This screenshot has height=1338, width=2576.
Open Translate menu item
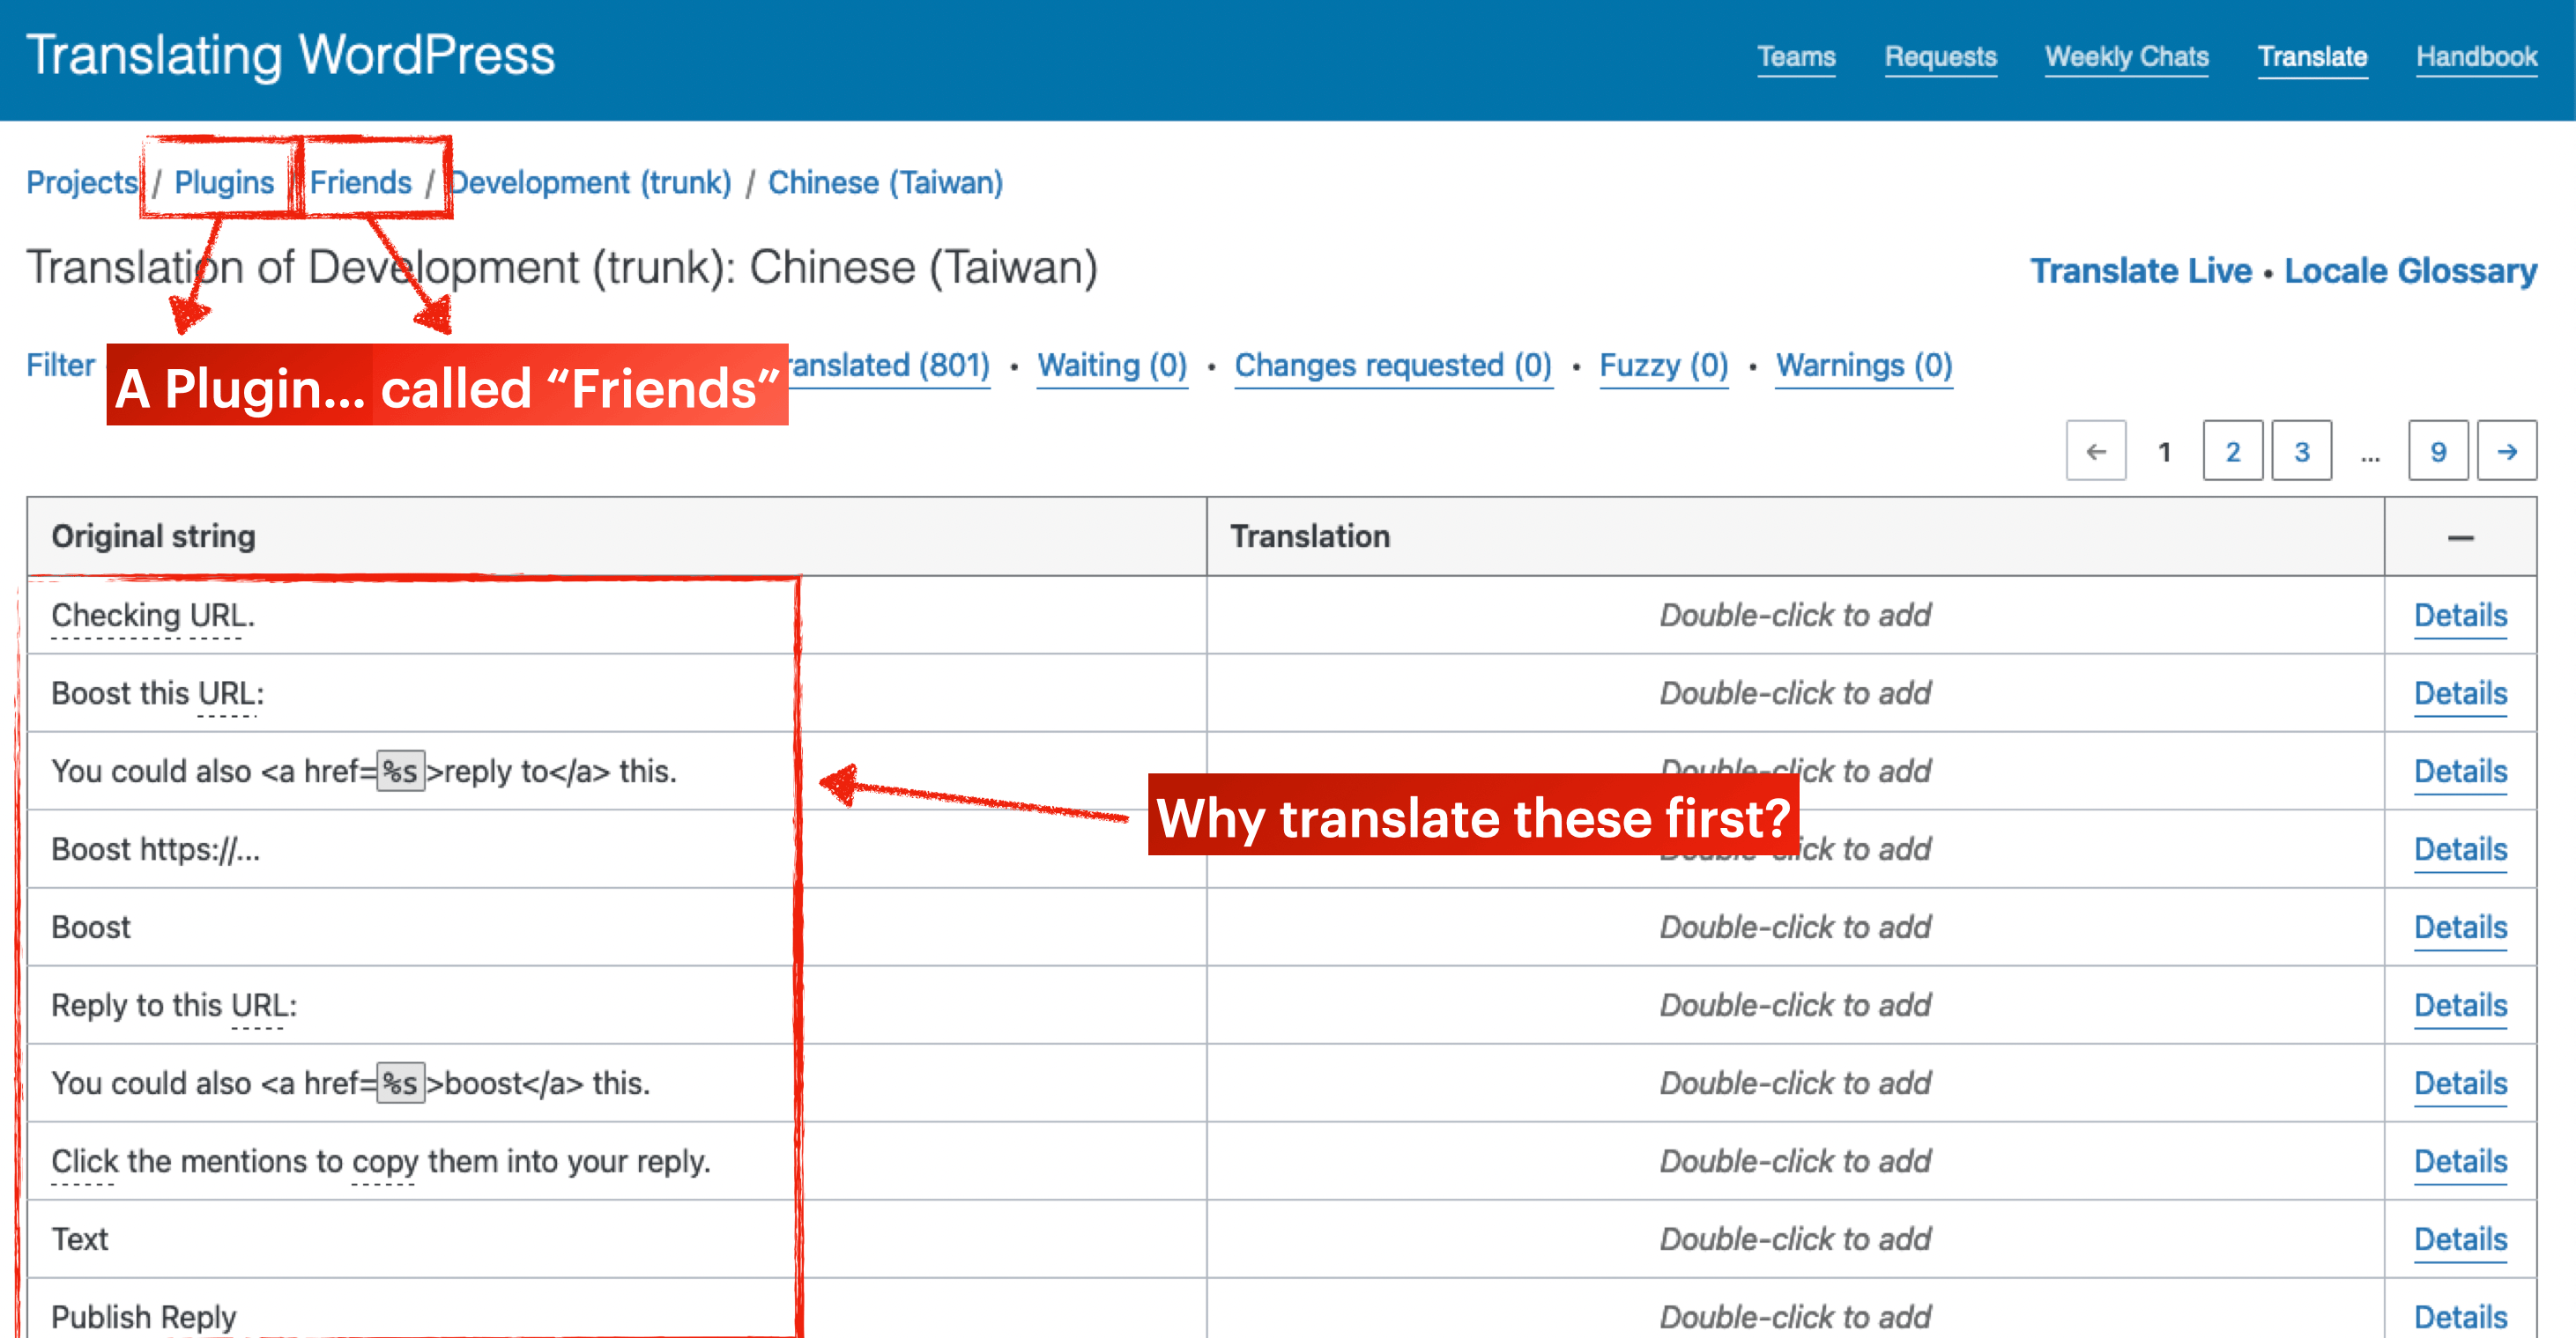tap(2312, 57)
